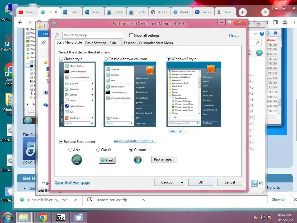Click the muted volume tray icon

point(256,217)
